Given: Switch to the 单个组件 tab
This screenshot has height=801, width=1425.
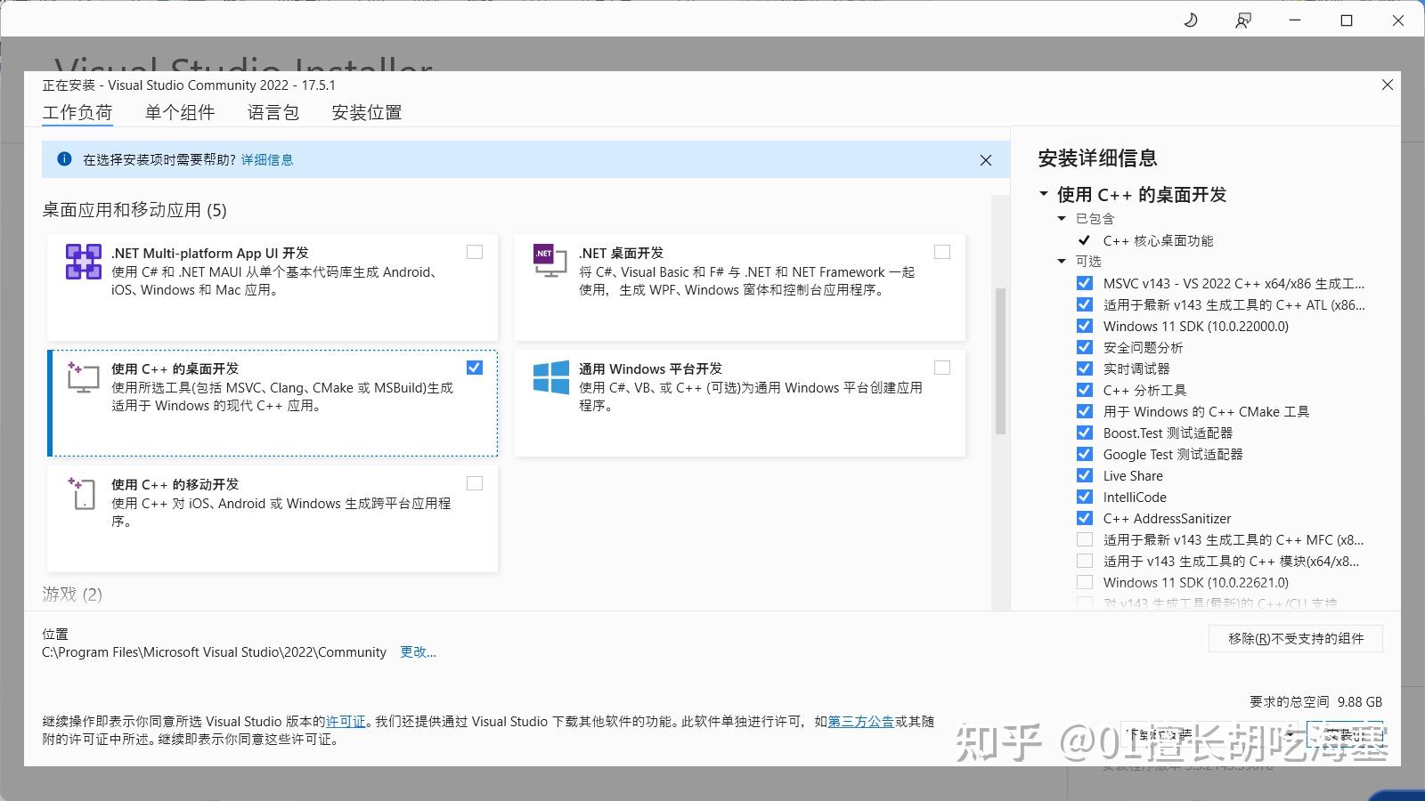Looking at the screenshot, I should pyautogui.click(x=180, y=113).
